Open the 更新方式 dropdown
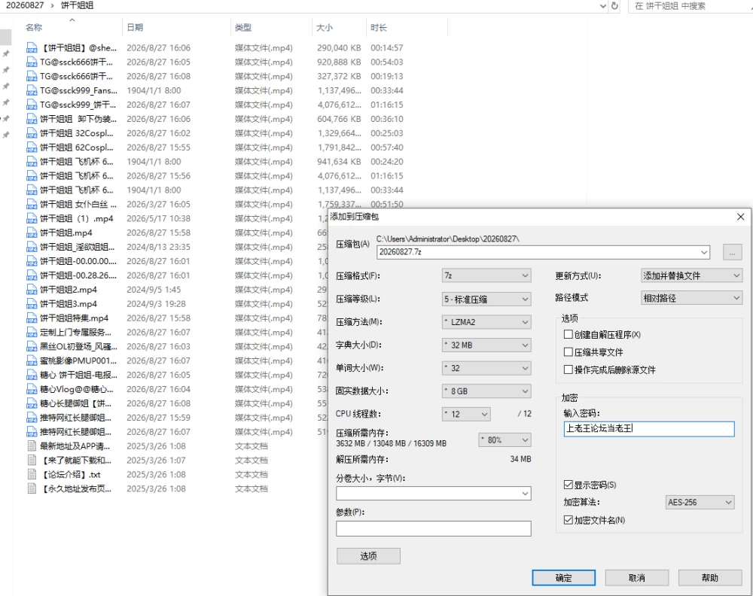753x596 pixels. pyautogui.click(x=691, y=275)
